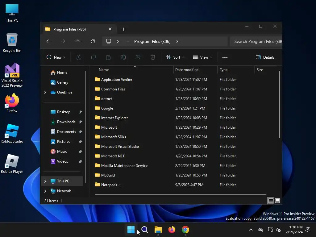Select the Mozilla Maintenance Service folder
This screenshot has width=316, height=237.
coord(124,166)
